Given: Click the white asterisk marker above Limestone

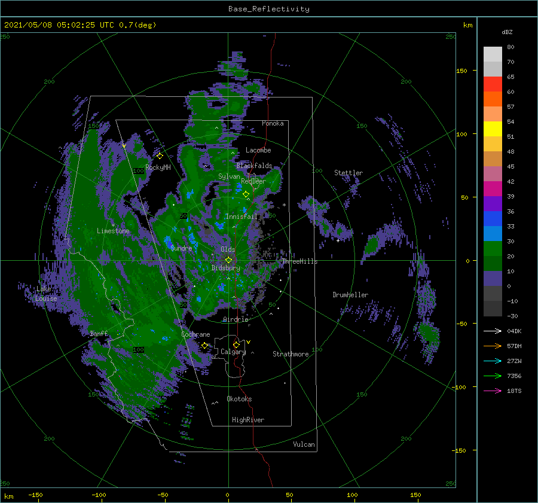Looking at the screenshot, I should 113,225.
